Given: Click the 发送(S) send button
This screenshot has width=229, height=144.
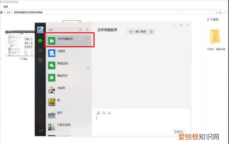Looking at the screenshot, I should 179,131.
